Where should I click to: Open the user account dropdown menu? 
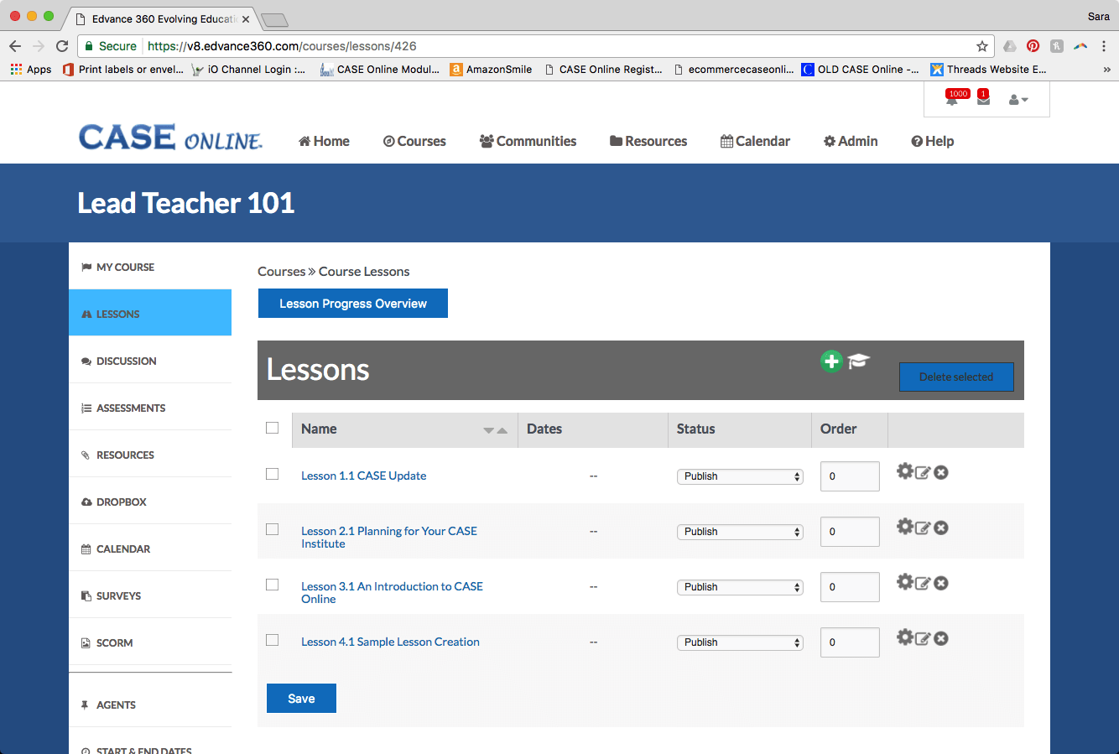[x=1018, y=100]
